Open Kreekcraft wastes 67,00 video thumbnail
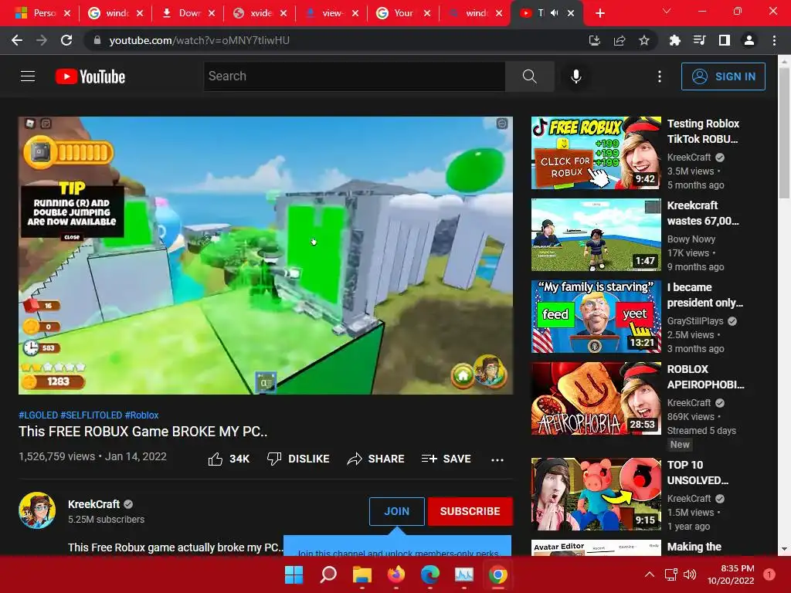Screen dimensions: 791x593 [596, 235]
